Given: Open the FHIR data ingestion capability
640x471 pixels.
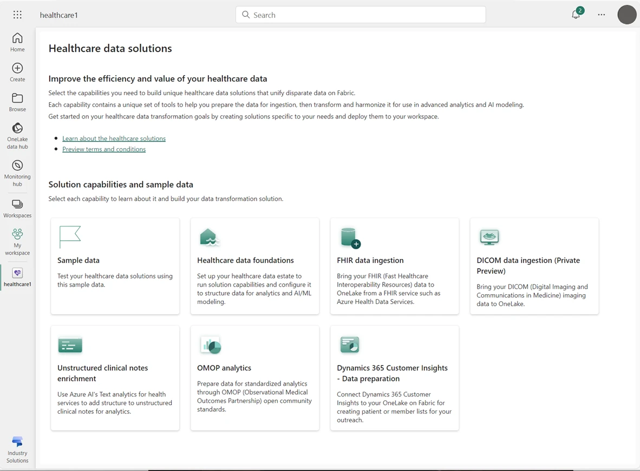Looking at the screenshot, I should (x=394, y=266).
